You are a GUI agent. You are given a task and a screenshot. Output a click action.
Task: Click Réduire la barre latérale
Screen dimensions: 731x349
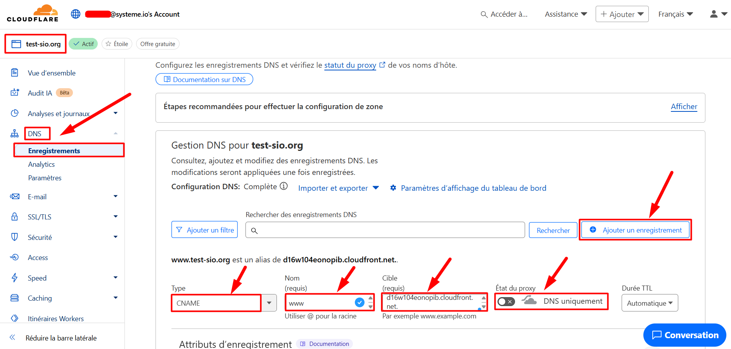(x=61, y=338)
